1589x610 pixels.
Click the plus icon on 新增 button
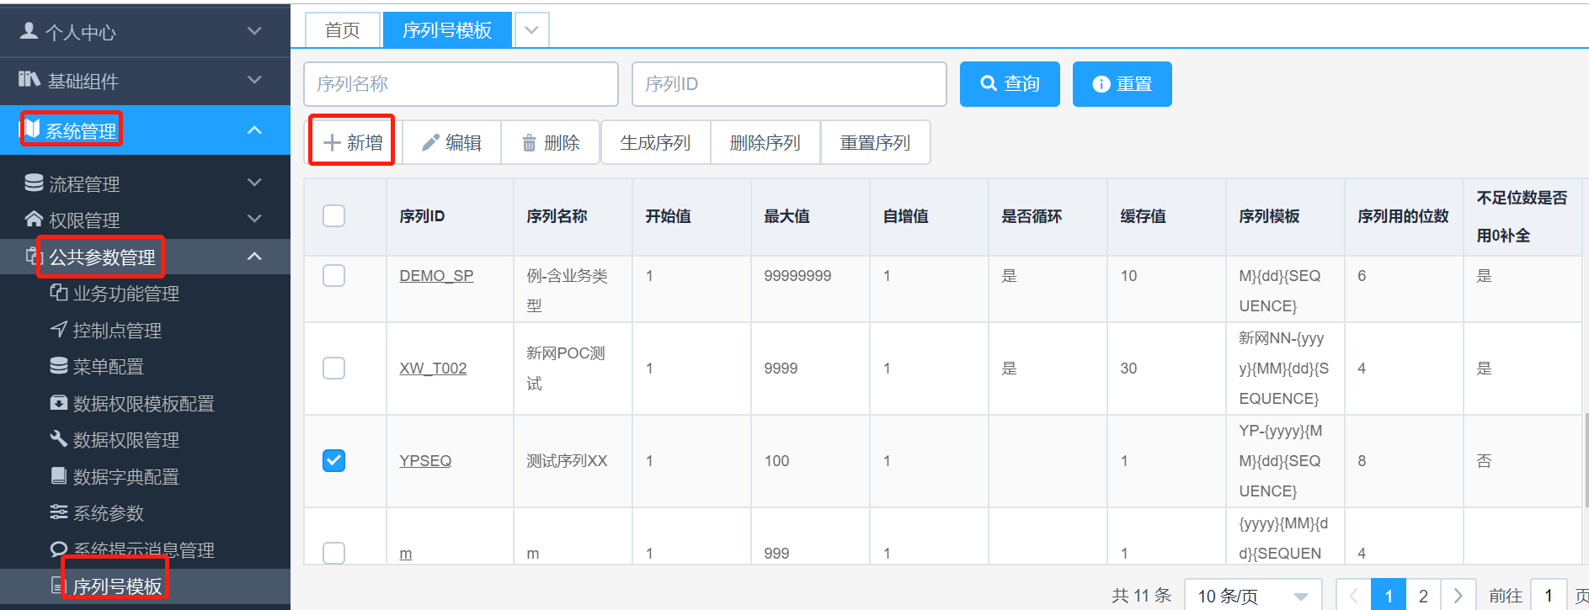(332, 143)
